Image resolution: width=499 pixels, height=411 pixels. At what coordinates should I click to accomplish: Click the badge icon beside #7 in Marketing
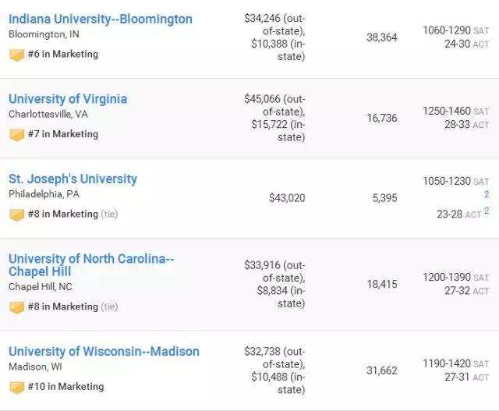[16, 134]
